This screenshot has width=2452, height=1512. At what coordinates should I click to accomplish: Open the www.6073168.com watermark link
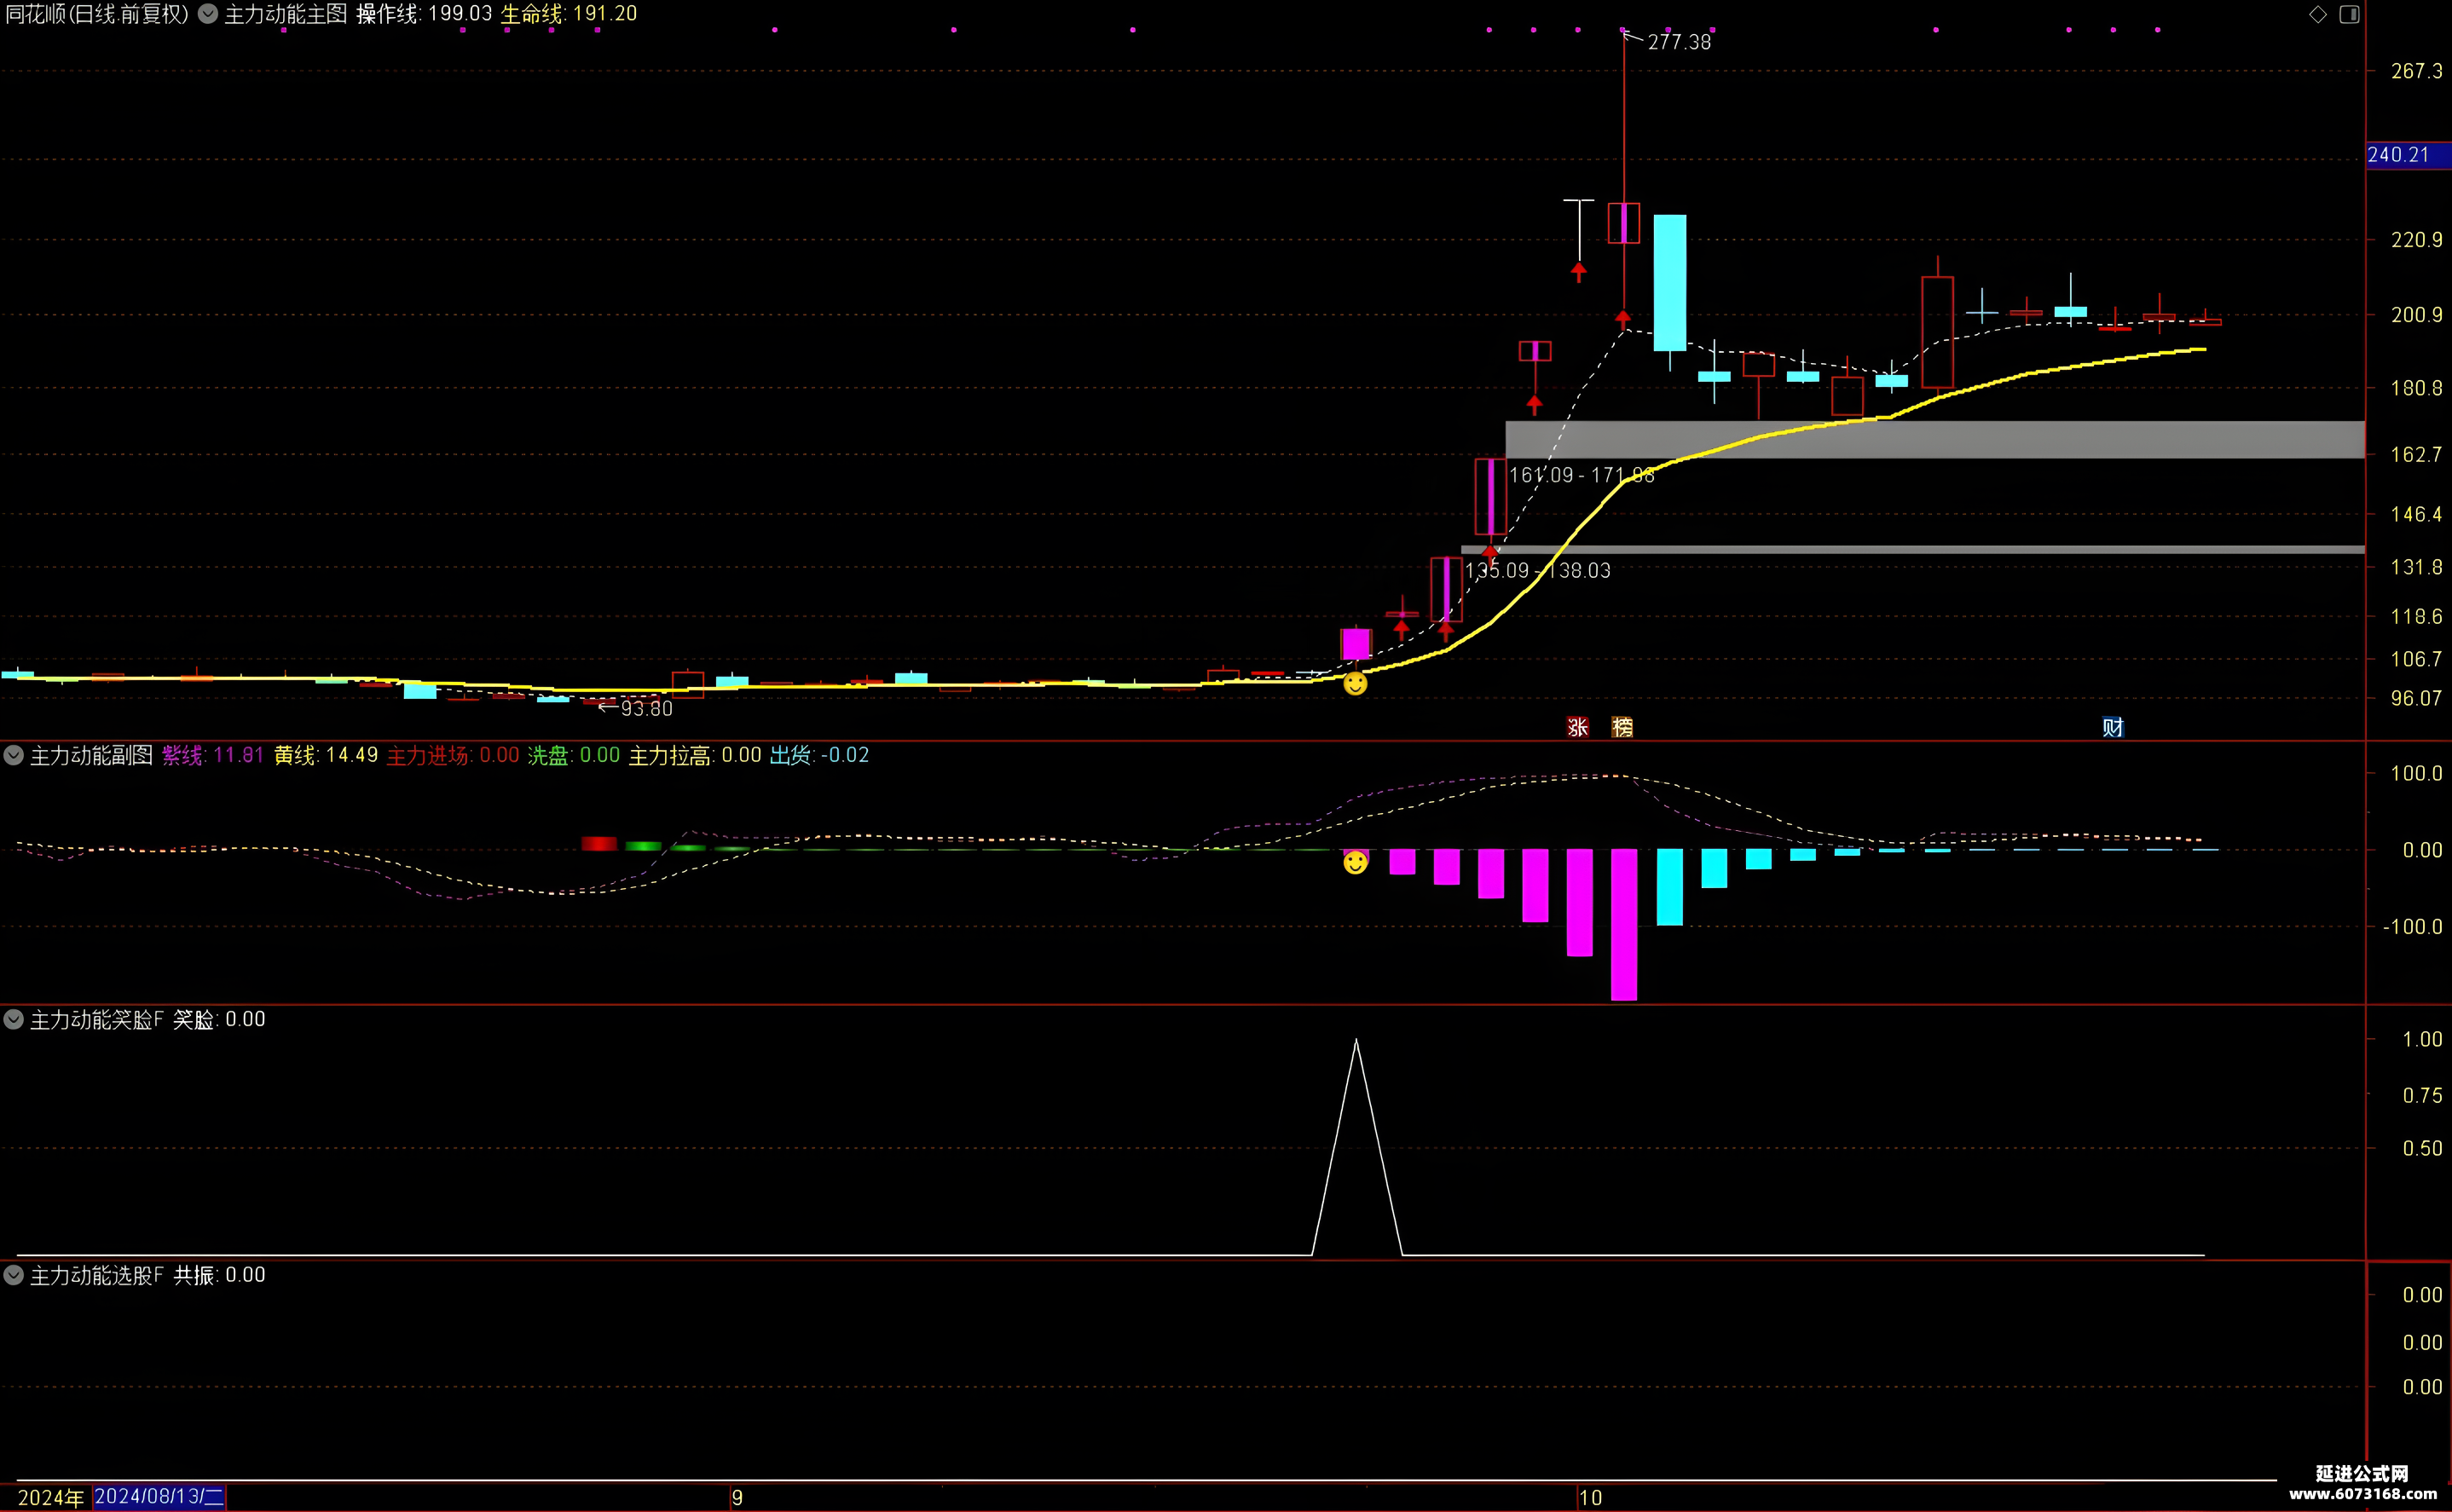coord(2360,1494)
